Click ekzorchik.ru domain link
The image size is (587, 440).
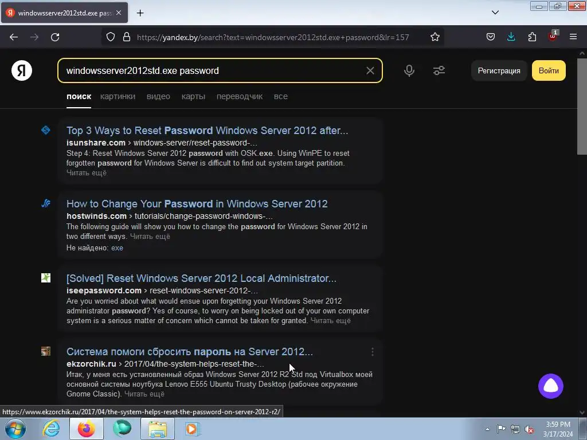(x=91, y=364)
